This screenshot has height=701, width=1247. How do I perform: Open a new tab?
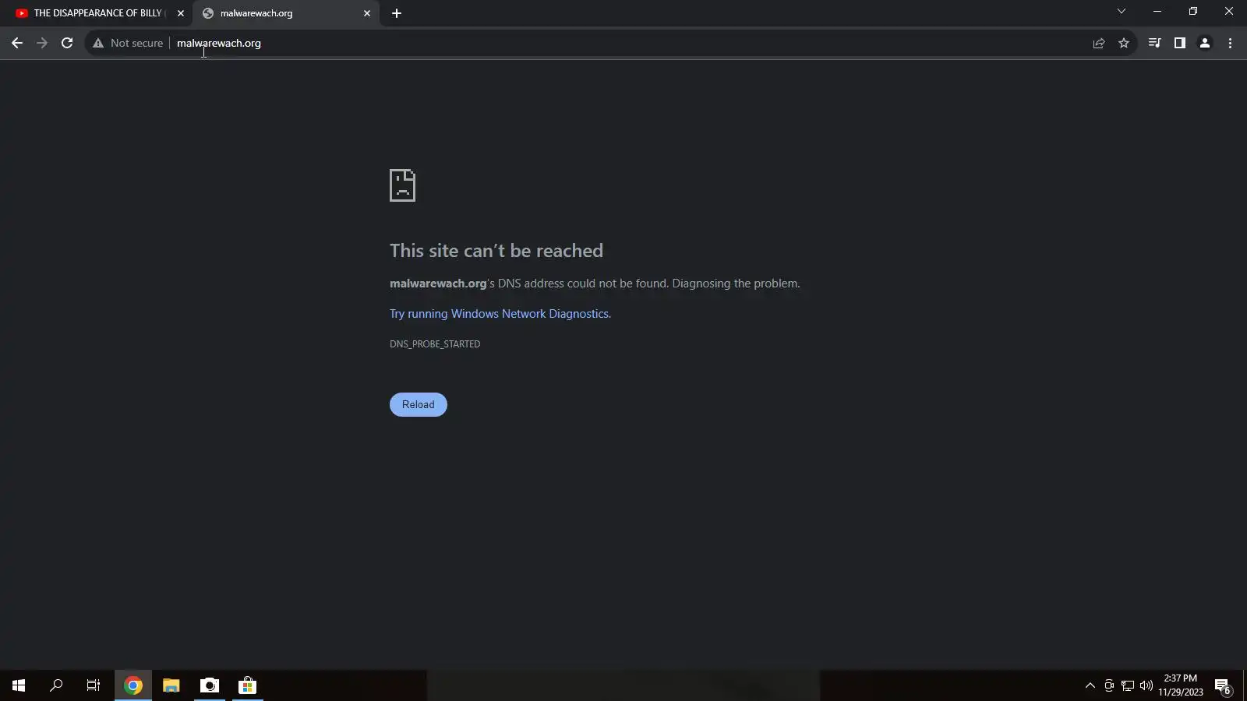tap(397, 13)
